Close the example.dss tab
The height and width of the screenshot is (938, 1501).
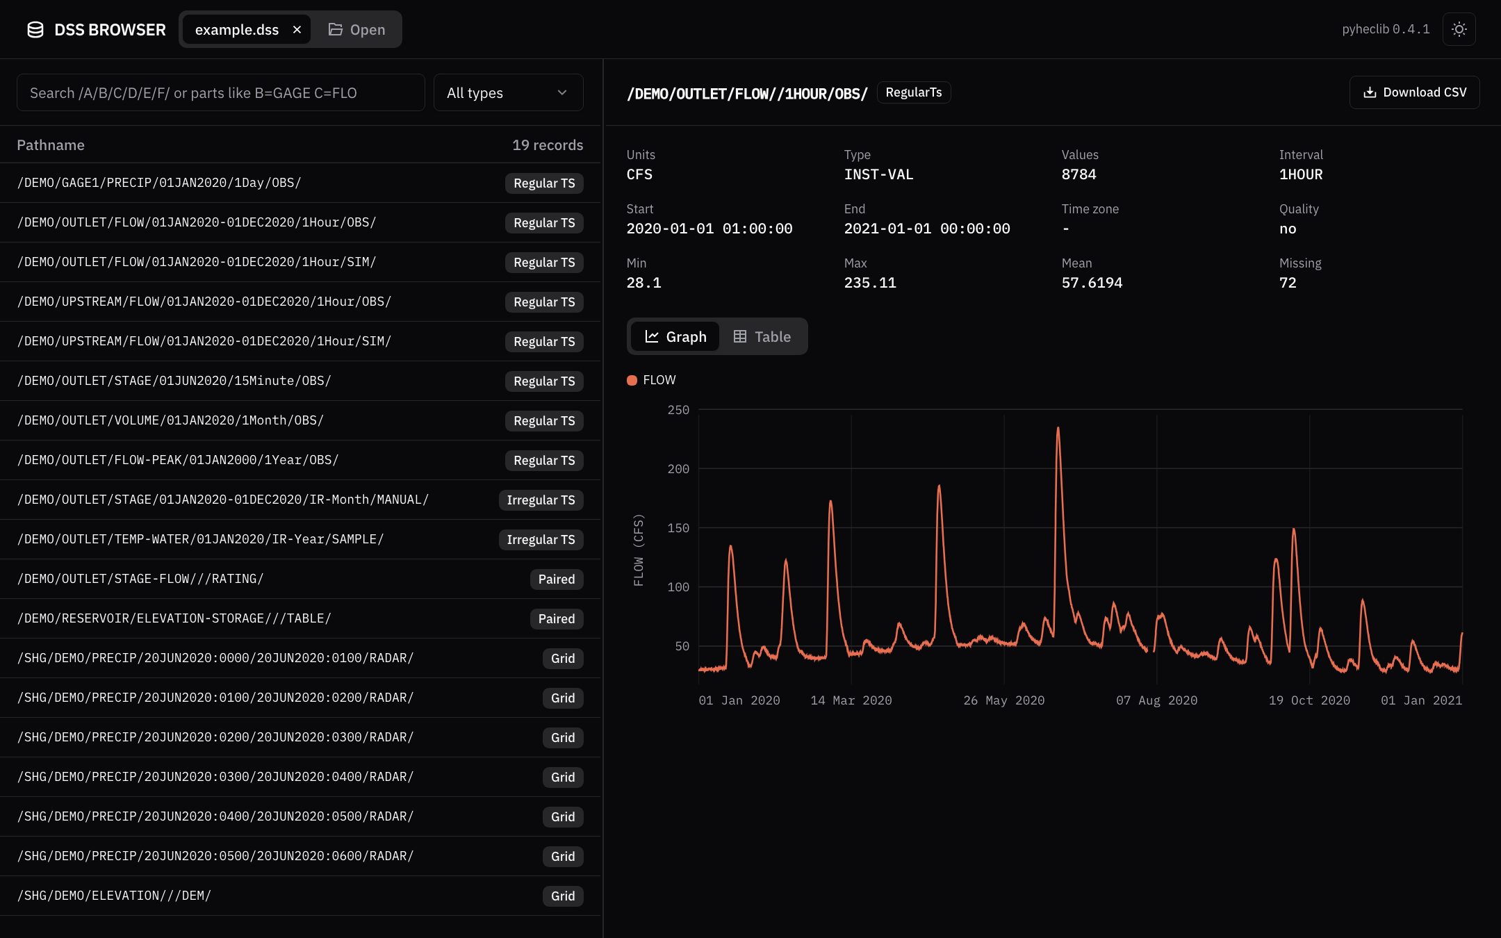(x=297, y=29)
